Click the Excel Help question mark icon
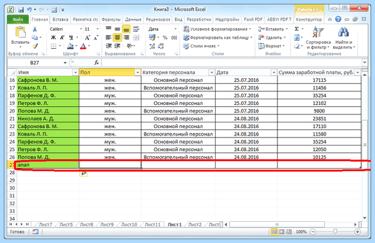The width and height of the screenshot is (375, 243). 338,19
